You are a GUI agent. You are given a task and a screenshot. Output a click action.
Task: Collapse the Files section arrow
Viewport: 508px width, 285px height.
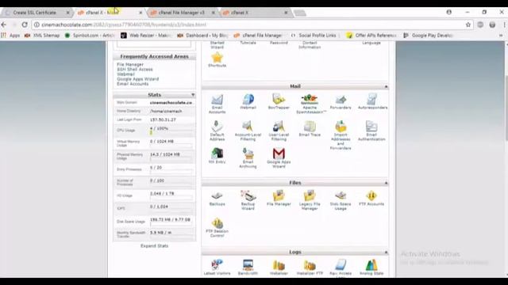[x=386, y=183]
